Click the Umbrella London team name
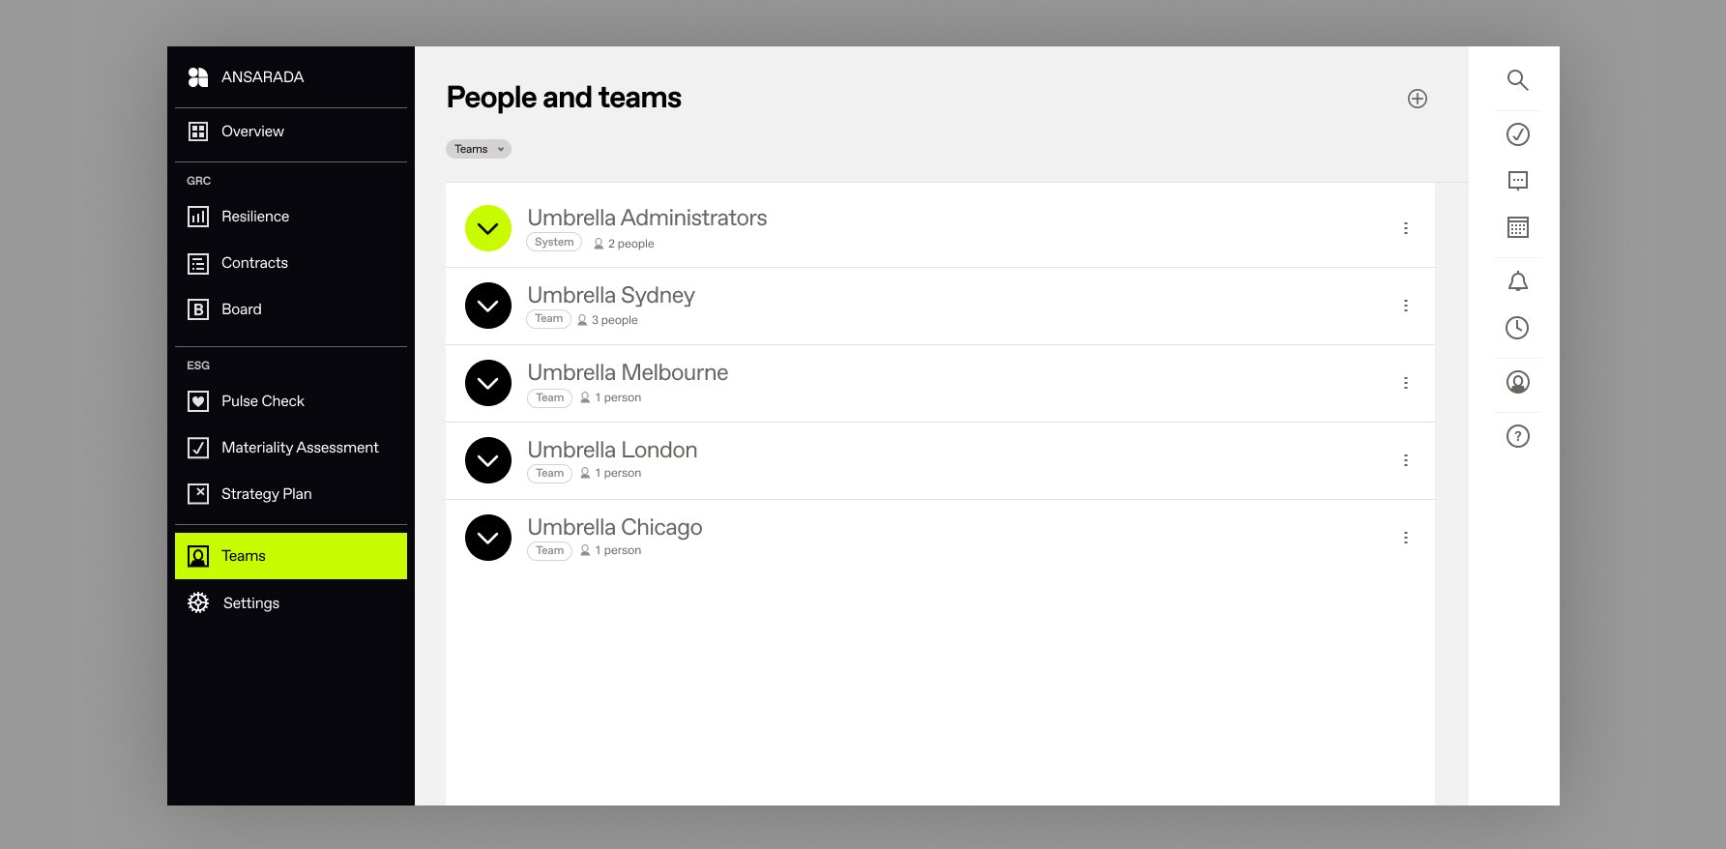 (612, 450)
